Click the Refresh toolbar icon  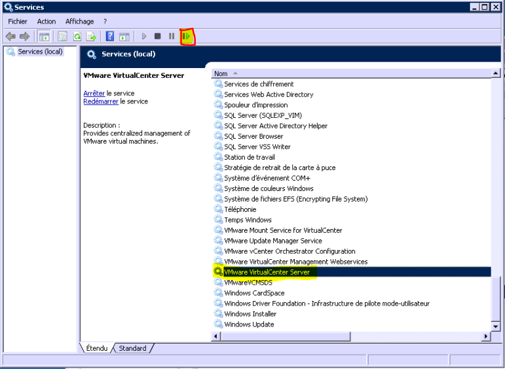coord(77,37)
